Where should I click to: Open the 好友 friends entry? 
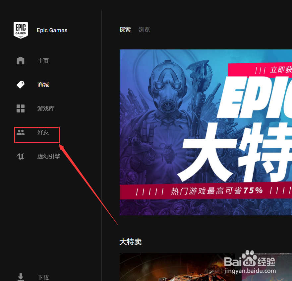43,132
